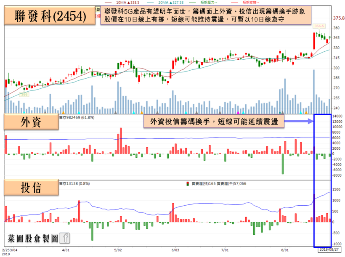Click the 庫存13138 (0.8%) investment trust text
Screen dimensions: 345x257
(74, 183)
